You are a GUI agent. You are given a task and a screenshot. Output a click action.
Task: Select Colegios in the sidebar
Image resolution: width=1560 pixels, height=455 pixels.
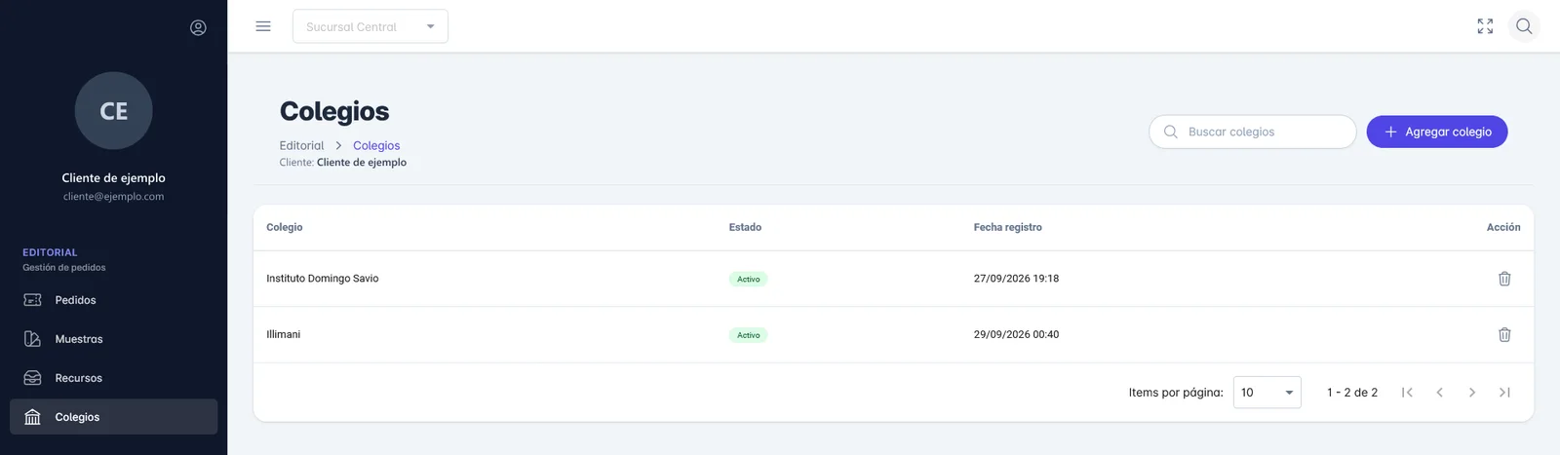click(x=113, y=417)
